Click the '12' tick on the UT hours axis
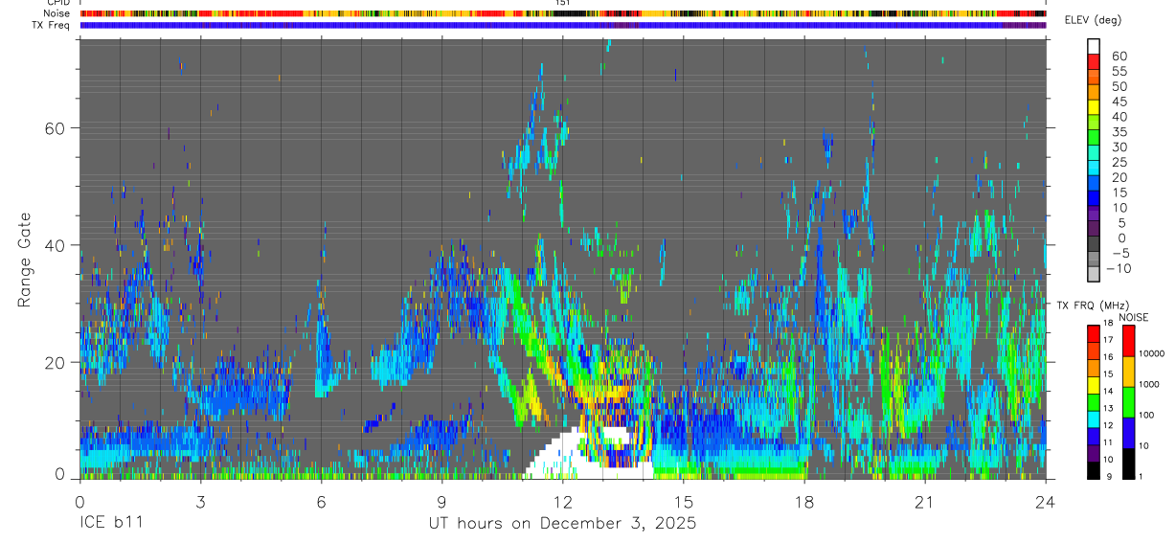1176x543 pixels. [x=562, y=501]
